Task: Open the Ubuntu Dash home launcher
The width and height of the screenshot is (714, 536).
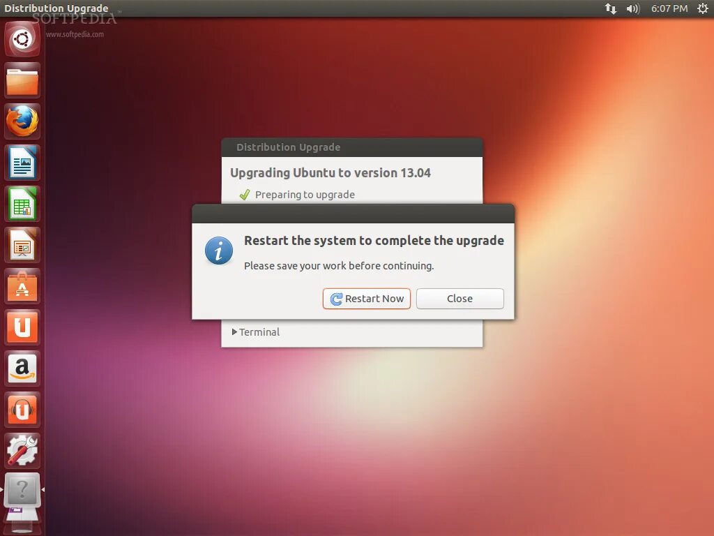Action: coord(22,39)
